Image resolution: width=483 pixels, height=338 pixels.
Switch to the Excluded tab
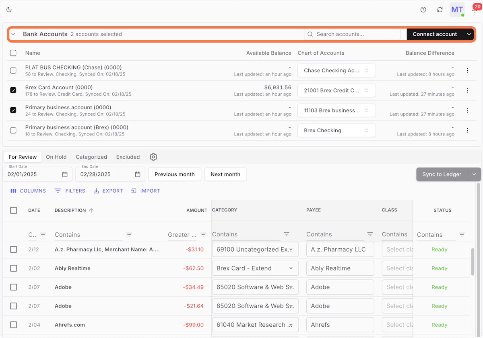point(128,157)
